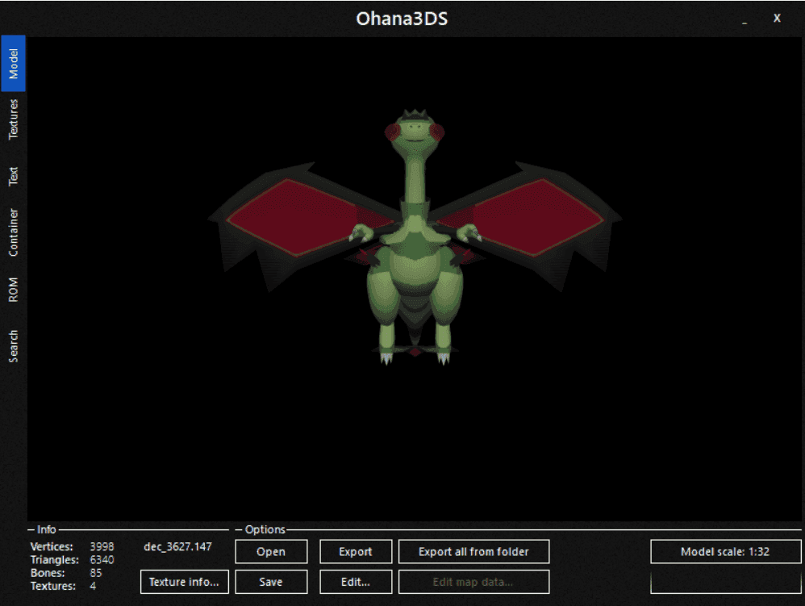The height and width of the screenshot is (606, 805).
Task: Open the Textures tab
Action: (14, 119)
